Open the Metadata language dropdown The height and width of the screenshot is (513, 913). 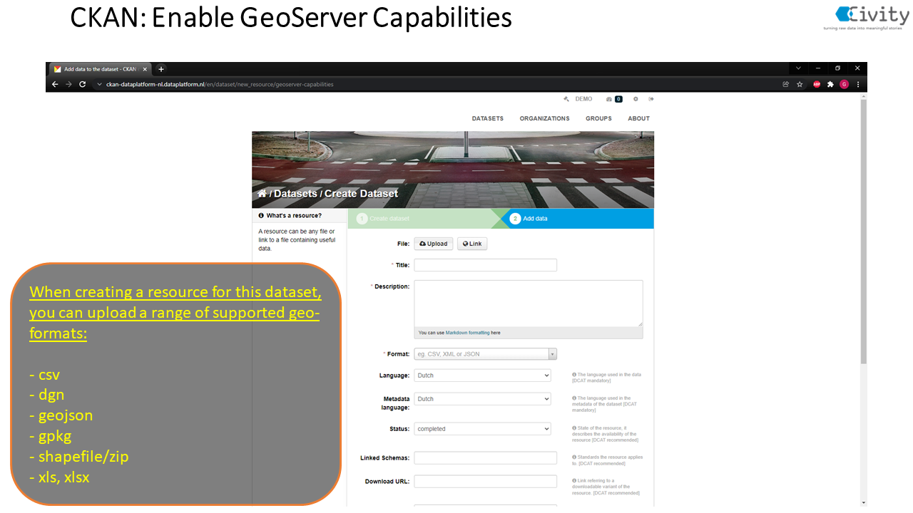482,399
